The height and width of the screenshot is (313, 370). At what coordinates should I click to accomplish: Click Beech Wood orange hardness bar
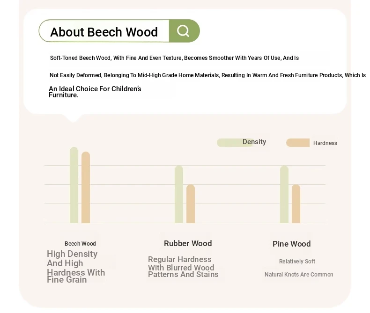(x=86, y=187)
